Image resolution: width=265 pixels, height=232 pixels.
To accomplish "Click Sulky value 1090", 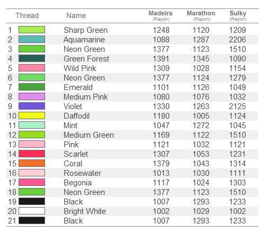I will point(237,59).
